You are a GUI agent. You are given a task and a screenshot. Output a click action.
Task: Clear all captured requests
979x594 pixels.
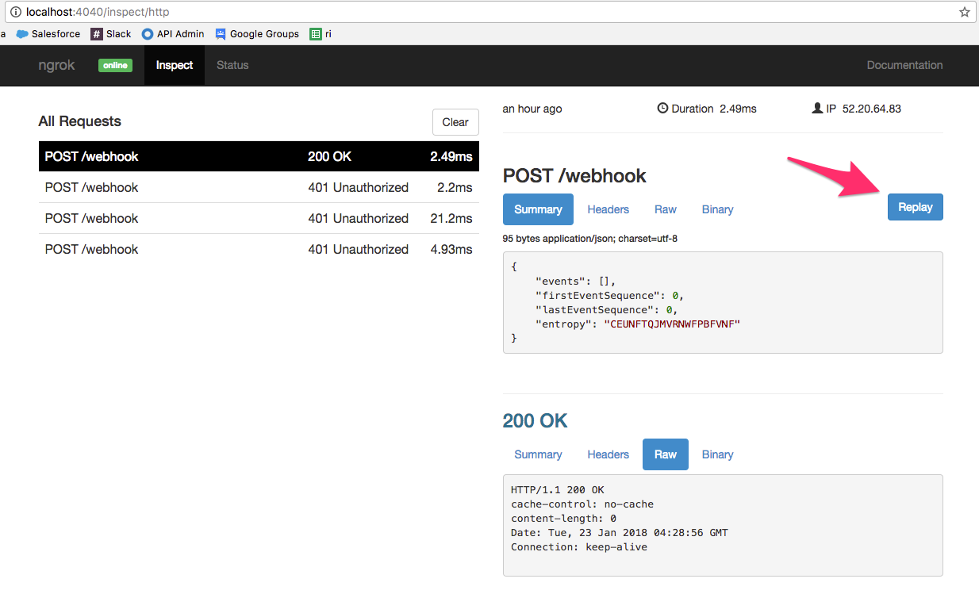[x=455, y=121]
